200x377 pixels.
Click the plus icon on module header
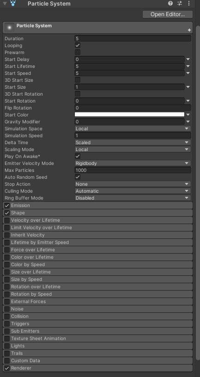click(189, 30)
